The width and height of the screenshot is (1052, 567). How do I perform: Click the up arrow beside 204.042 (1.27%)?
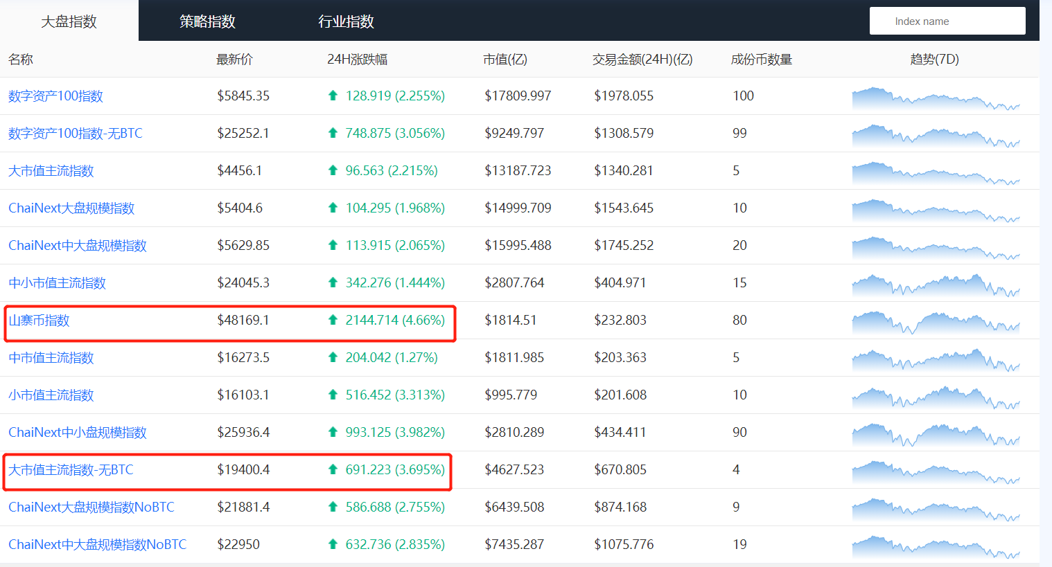[333, 357]
